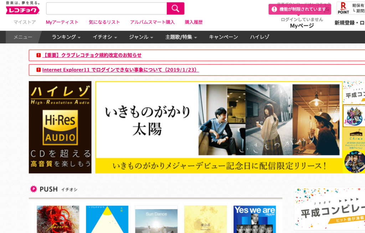
Task: Select the メニュー tab
Action: point(23,37)
